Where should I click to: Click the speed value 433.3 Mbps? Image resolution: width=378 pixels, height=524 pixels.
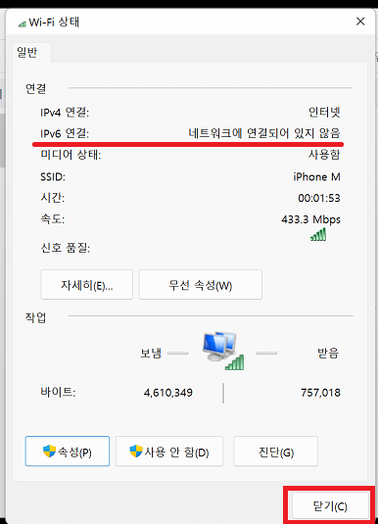(x=310, y=219)
